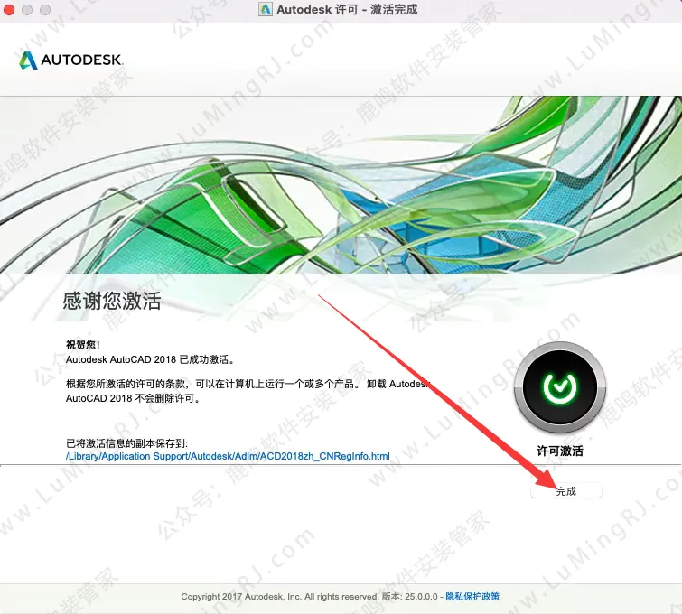Click the 许可激活 label

(560, 451)
